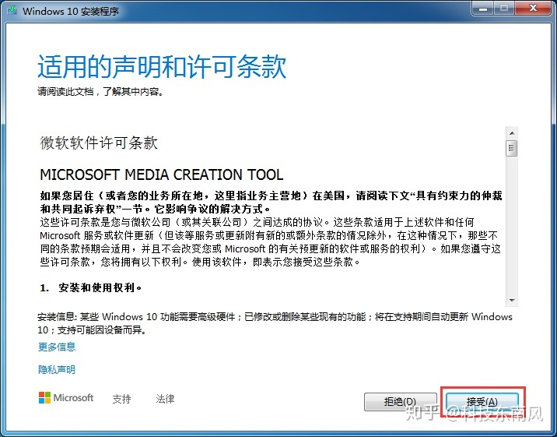Click the license text scroll-up arrow
Viewport: 557px width, 437px height.
click(512, 133)
